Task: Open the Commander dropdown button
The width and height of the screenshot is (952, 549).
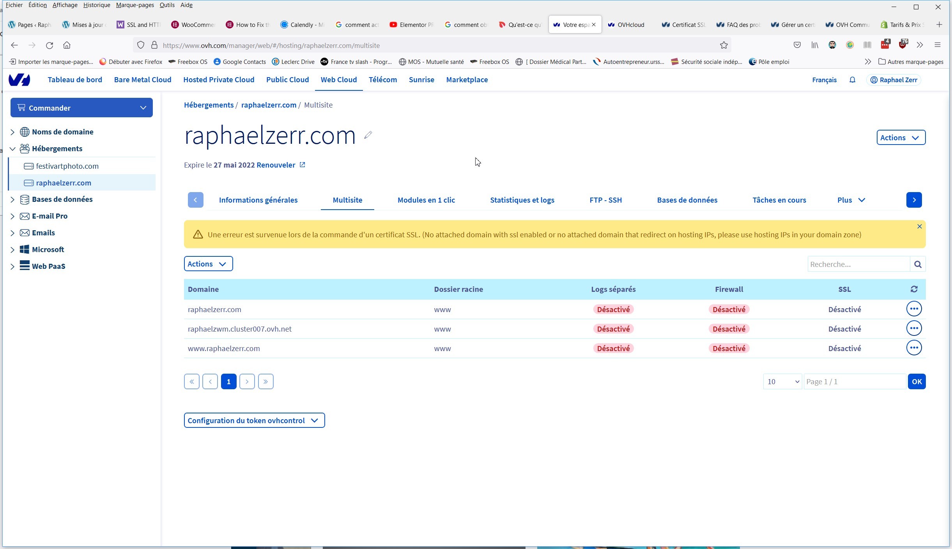Action: pos(81,108)
